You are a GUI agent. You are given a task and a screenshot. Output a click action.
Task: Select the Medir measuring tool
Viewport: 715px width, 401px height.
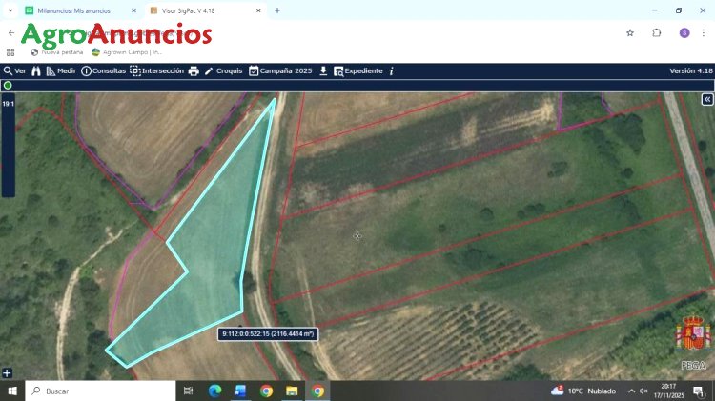click(60, 71)
